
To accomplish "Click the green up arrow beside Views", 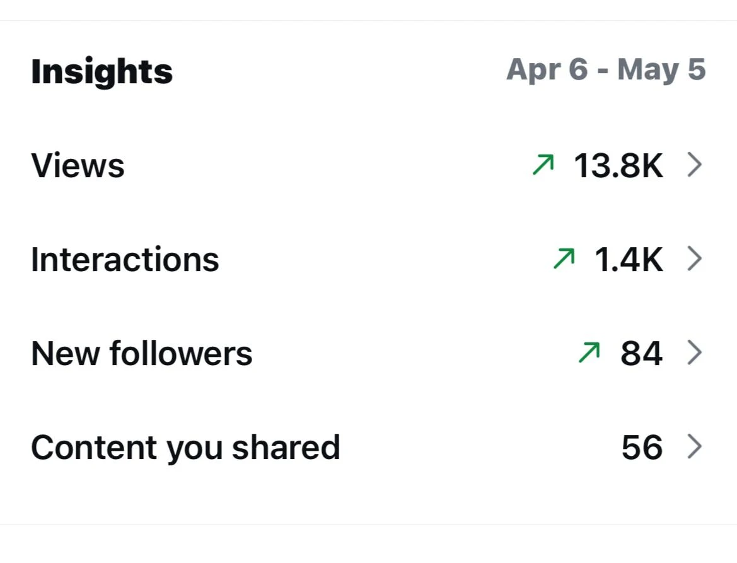I will (543, 165).
